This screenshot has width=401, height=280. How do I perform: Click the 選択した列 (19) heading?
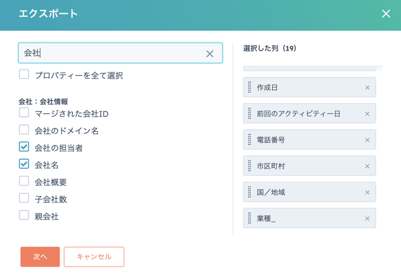pyautogui.click(x=269, y=48)
